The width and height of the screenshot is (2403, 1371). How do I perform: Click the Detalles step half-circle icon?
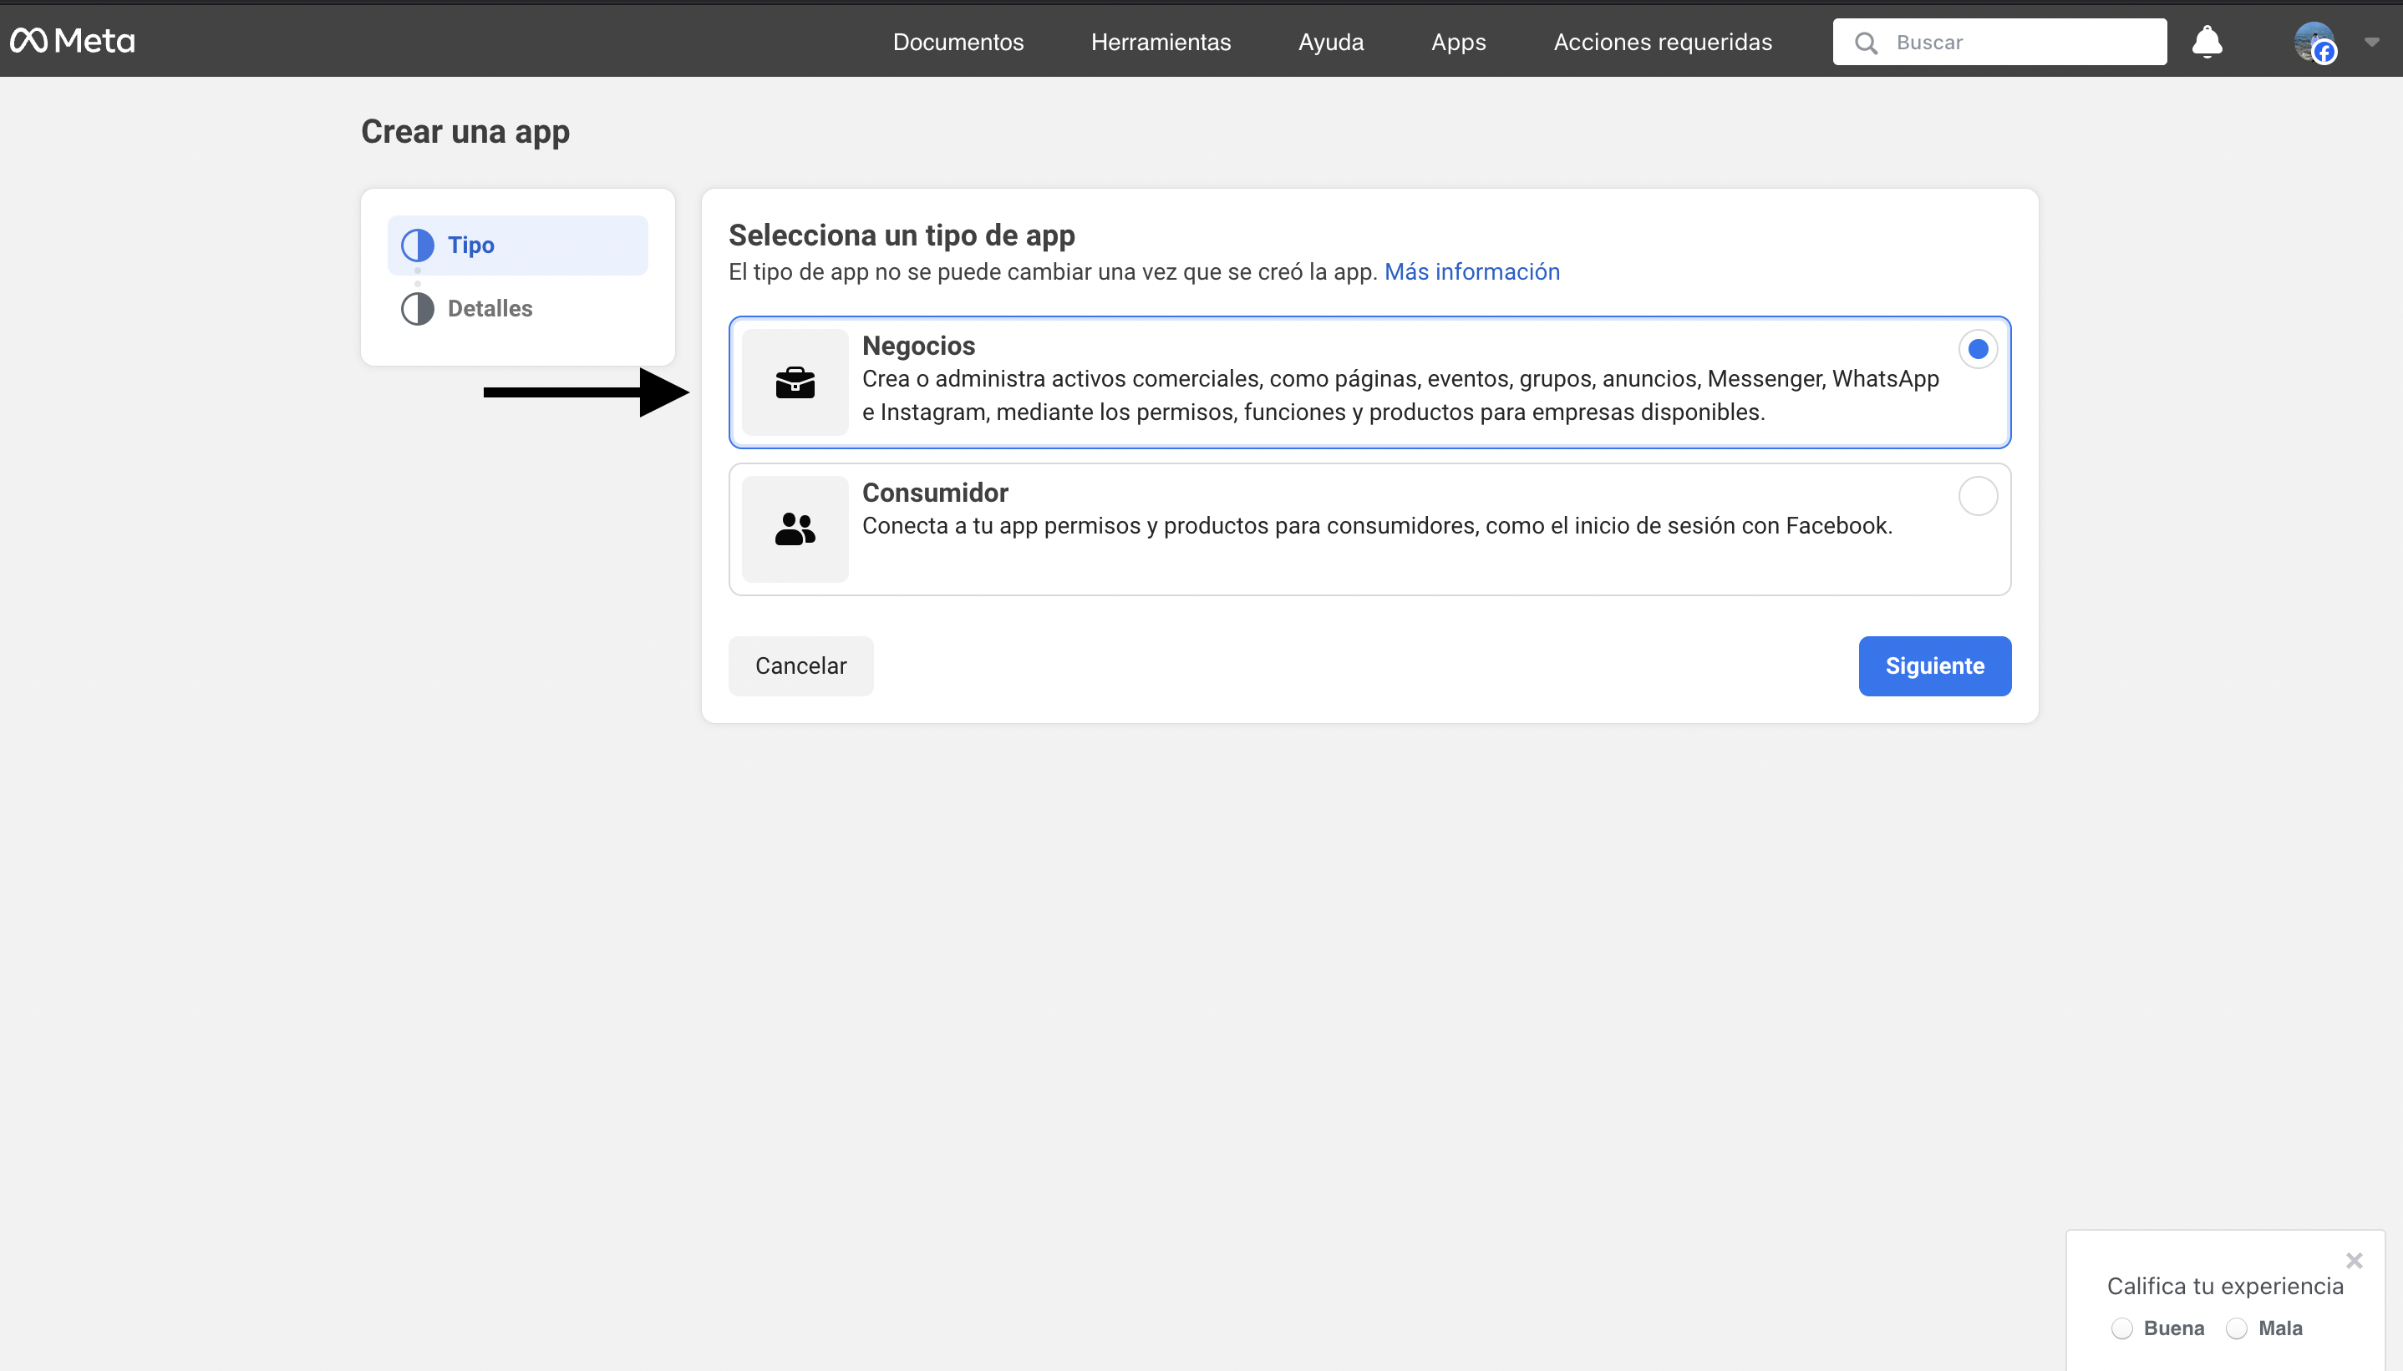click(x=417, y=309)
